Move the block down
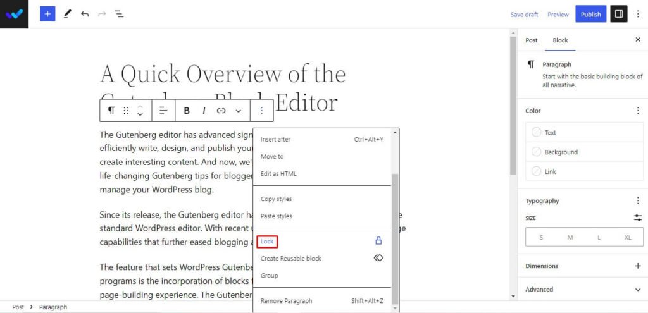Image resolution: width=648 pixels, height=313 pixels. [140, 114]
